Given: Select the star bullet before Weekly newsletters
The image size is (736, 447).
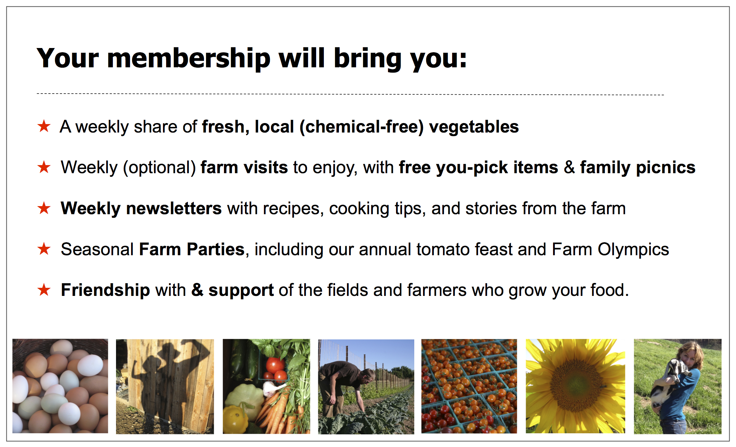Looking at the screenshot, I should pos(44,208).
